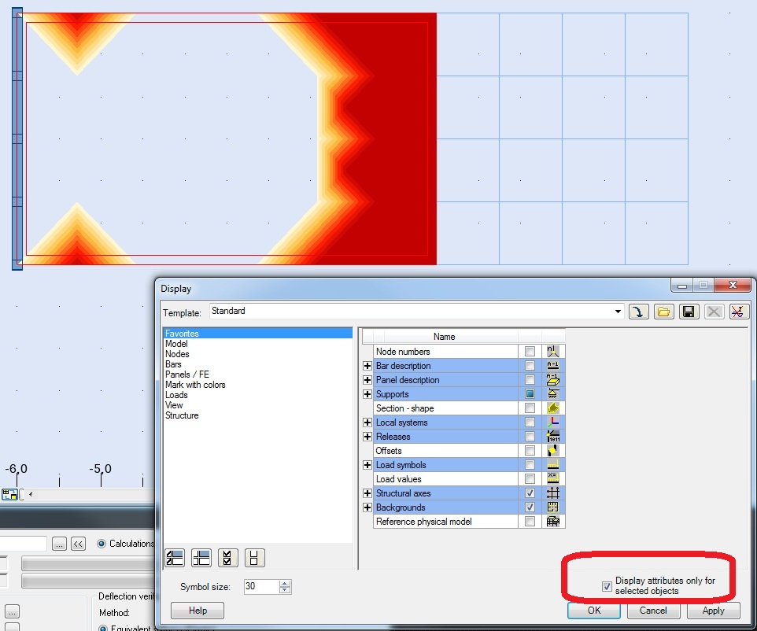Click the greyed X delete template icon
Image resolution: width=757 pixels, height=631 pixels.
click(x=714, y=312)
